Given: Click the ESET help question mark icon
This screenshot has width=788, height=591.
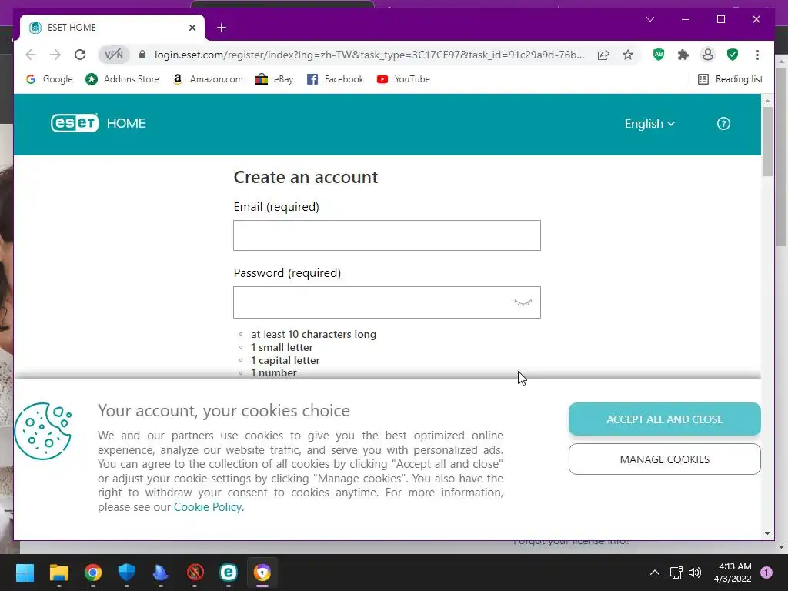Looking at the screenshot, I should click(723, 124).
